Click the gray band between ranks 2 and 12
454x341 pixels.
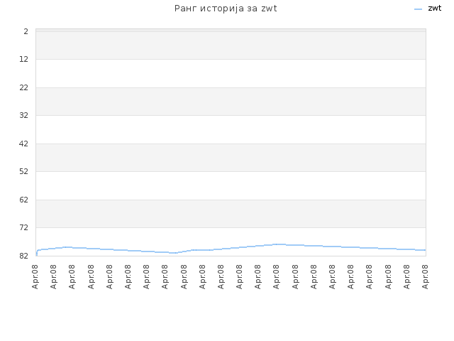[231, 45]
